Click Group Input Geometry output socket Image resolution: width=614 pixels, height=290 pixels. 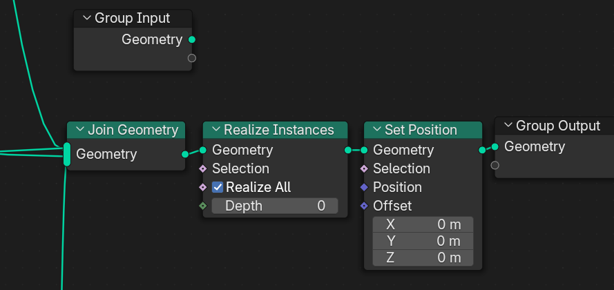(192, 39)
